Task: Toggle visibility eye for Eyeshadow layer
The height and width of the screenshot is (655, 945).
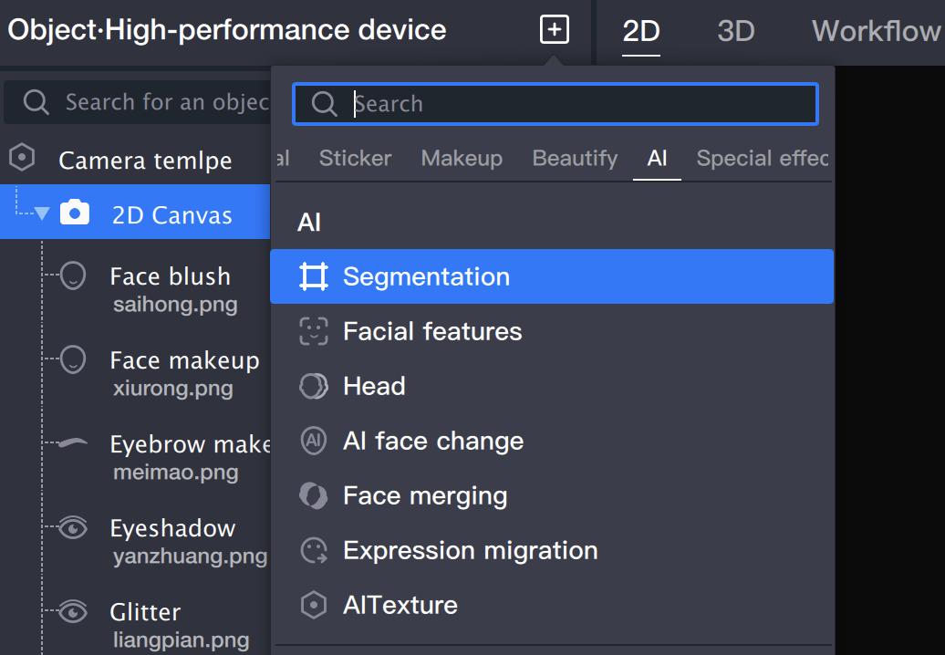Action: point(73,526)
